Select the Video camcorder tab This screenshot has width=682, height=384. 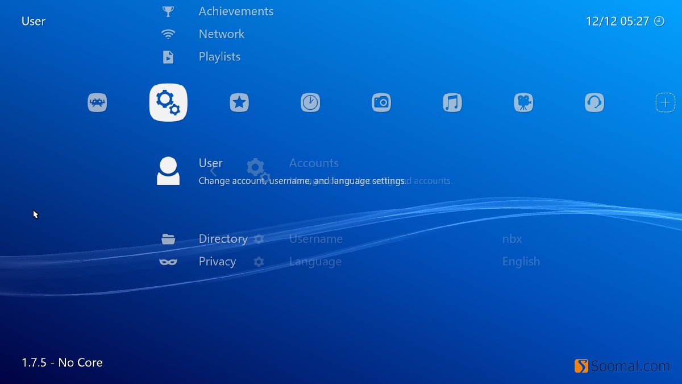coord(523,103)
